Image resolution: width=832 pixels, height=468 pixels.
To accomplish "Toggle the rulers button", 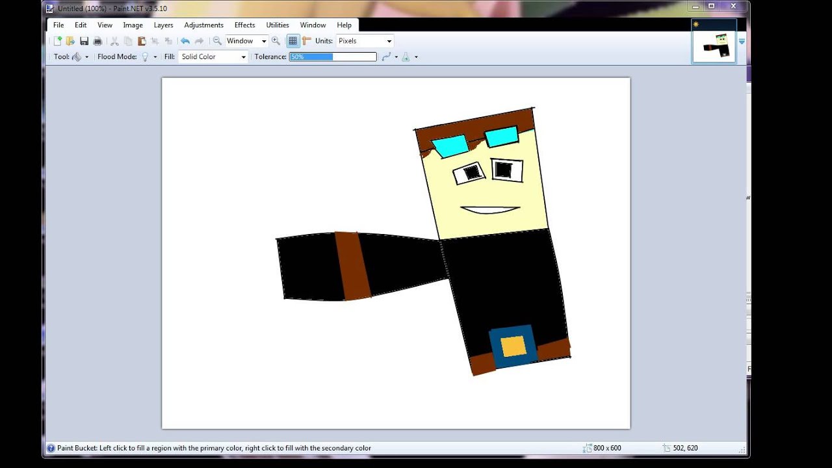I will coord(306,41).
